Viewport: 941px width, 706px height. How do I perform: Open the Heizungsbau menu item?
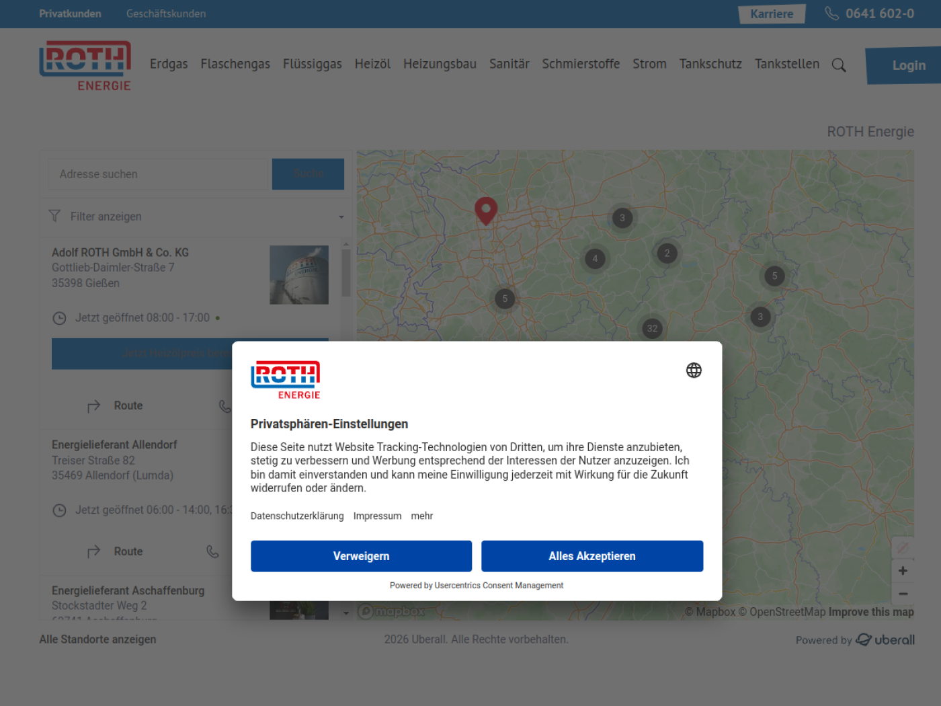[x=440, y=64]
